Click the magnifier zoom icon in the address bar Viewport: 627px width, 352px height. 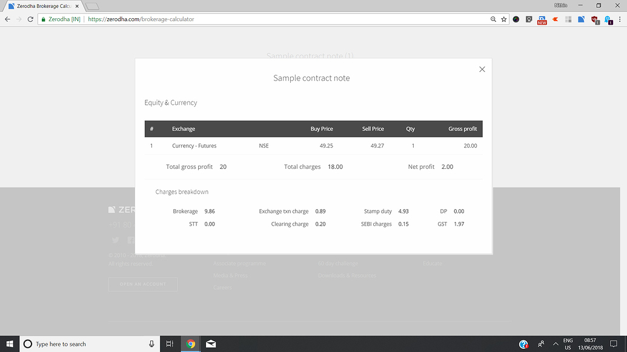(493, 19)
